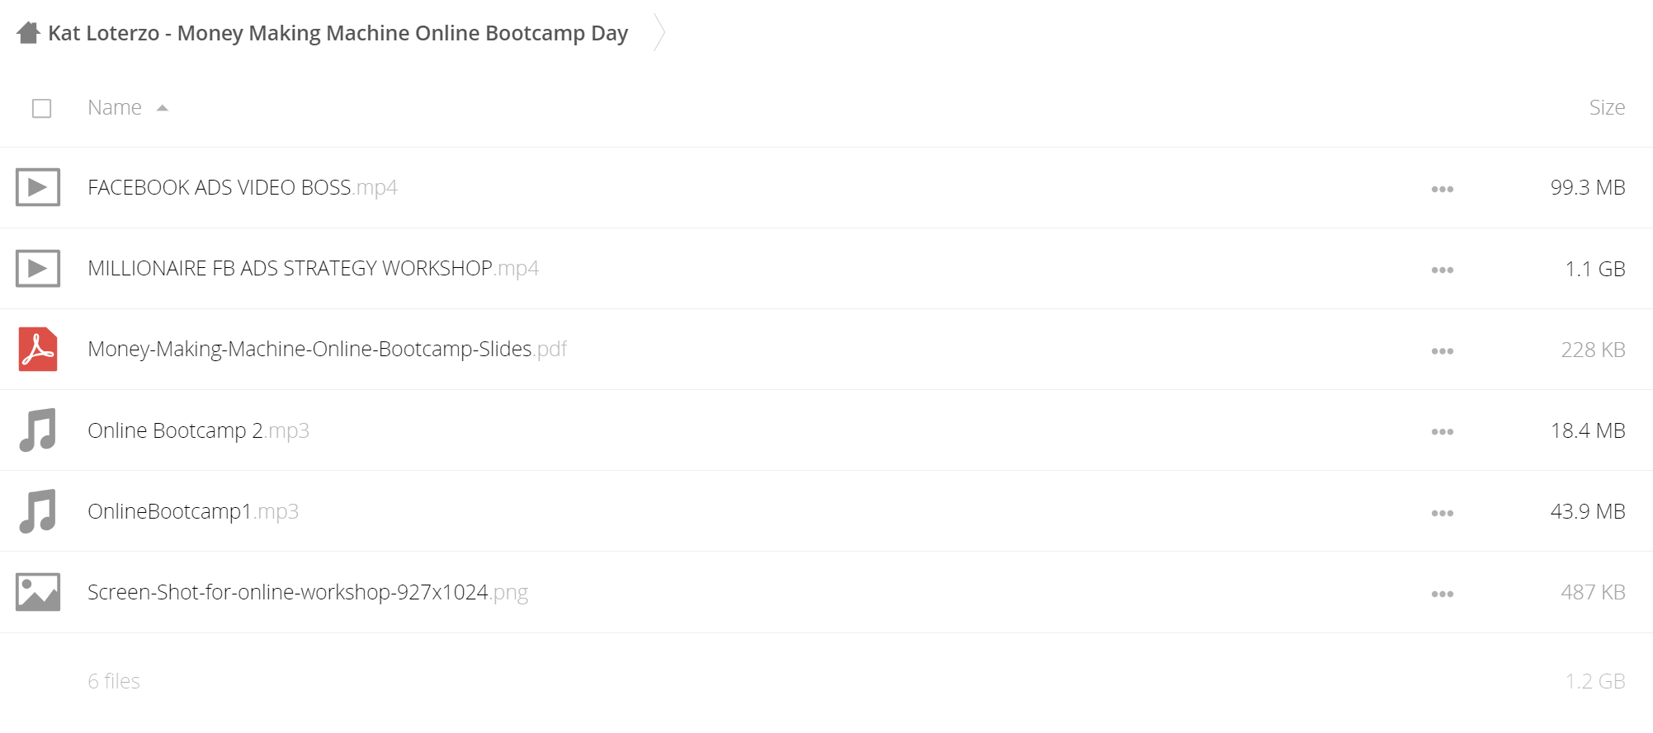Click video icon for FACEBOOK ADS VIDEO BOSS

click(38, 187)
